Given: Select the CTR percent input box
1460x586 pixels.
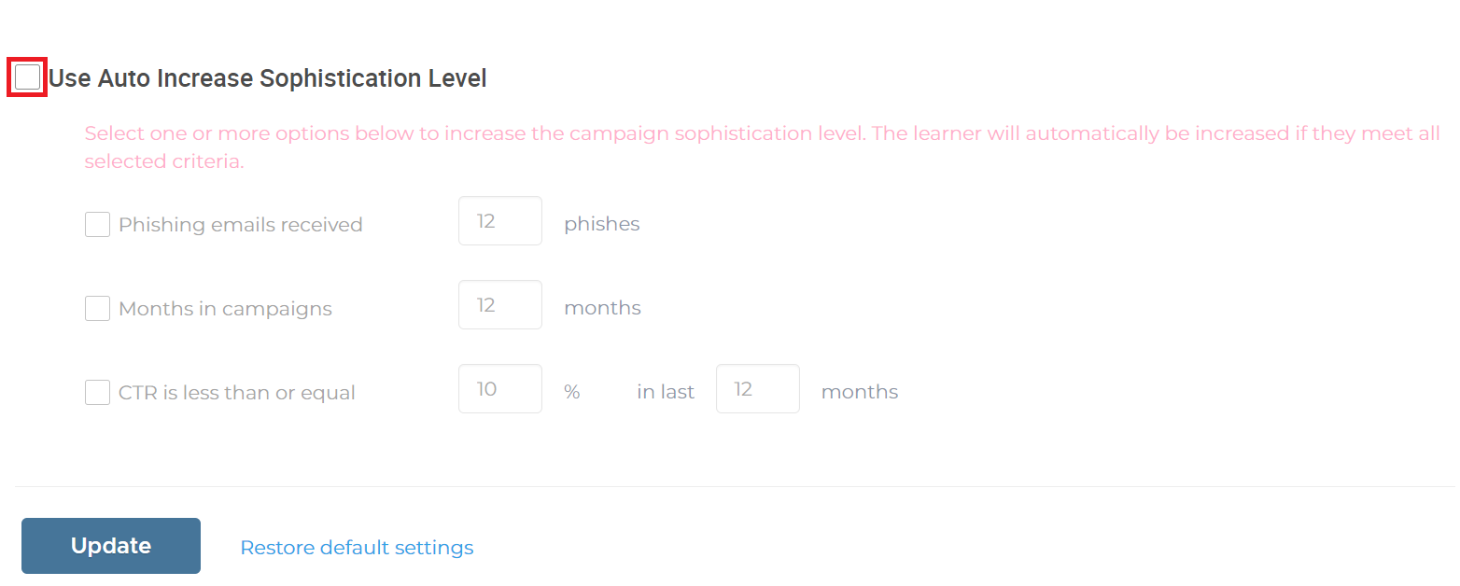Looking at the screenshot, I should point(500,389).
